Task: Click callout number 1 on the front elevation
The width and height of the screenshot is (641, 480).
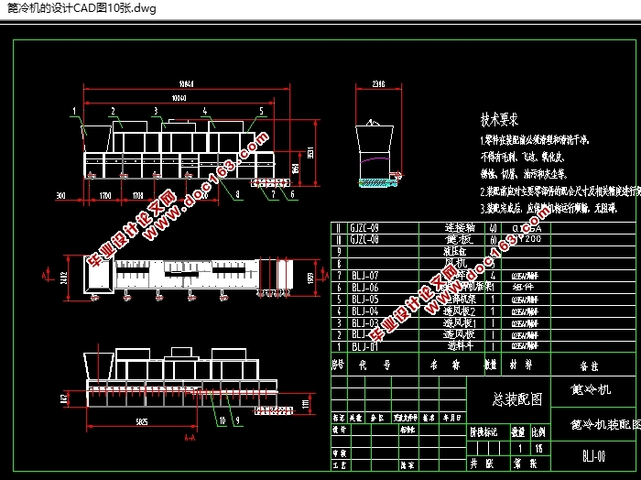Action: coord(74,111)
